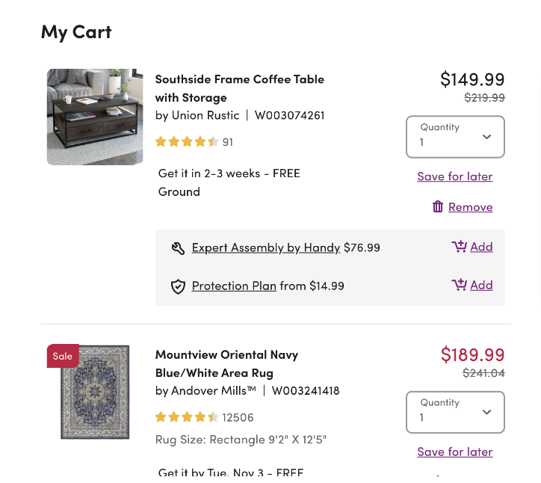This screenshot has height=483, width=541.
Task: Open the coffee table Quantity dropdown
Action: click(x=455, y=137)
